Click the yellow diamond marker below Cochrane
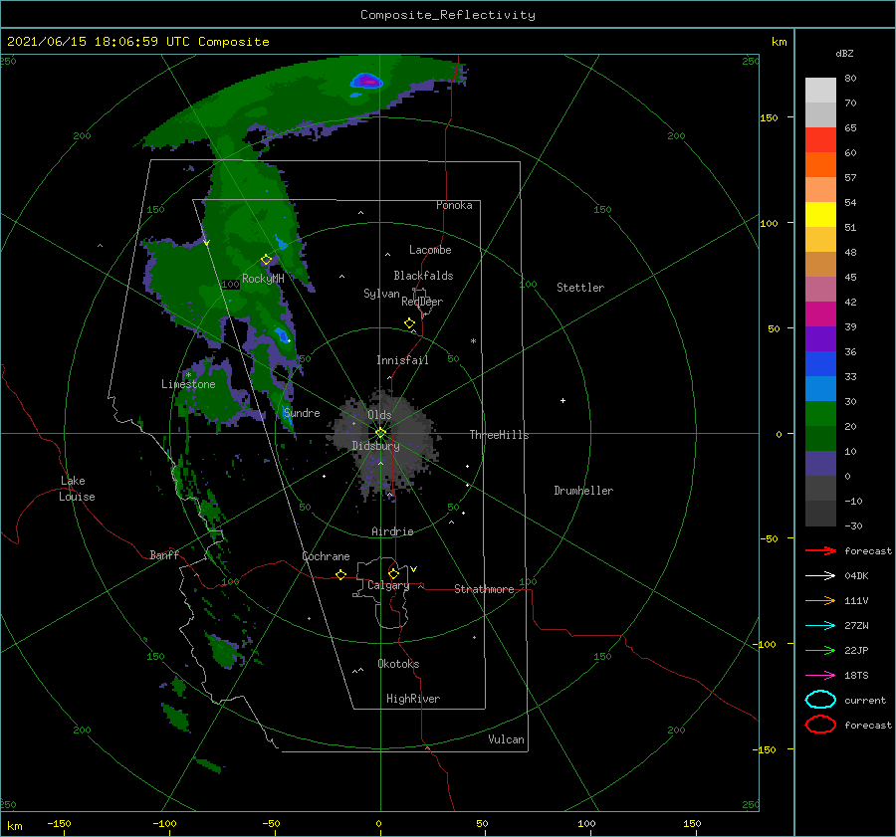The height and width of the screenshot is (837, 896). (340, 574)
